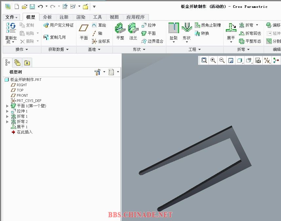Open the 获取数据 group dropdown

[58, 49]
